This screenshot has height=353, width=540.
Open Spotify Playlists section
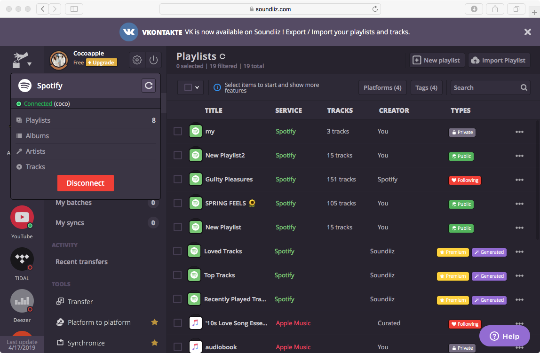[86, 120]
